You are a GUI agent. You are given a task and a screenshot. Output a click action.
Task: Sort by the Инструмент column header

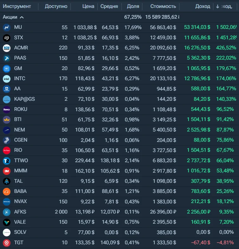click(x=17, y=6)
